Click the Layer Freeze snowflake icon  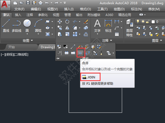point(151,28)
